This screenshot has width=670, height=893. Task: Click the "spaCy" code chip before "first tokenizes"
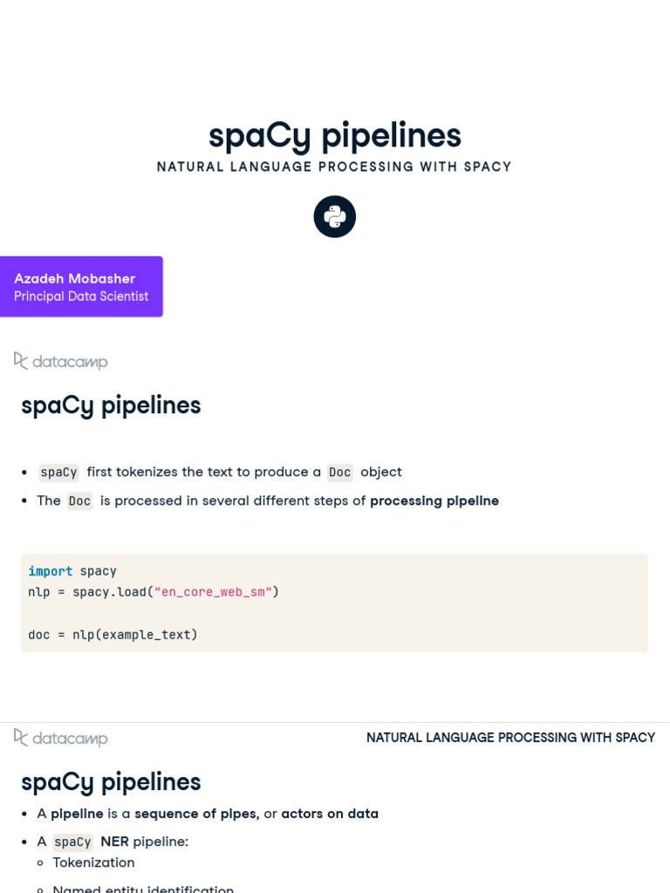point(59,473)
